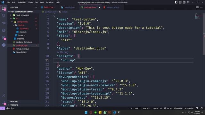
Task: Switch to VS Code taskbar icon
Action: [x=114, y=112]
